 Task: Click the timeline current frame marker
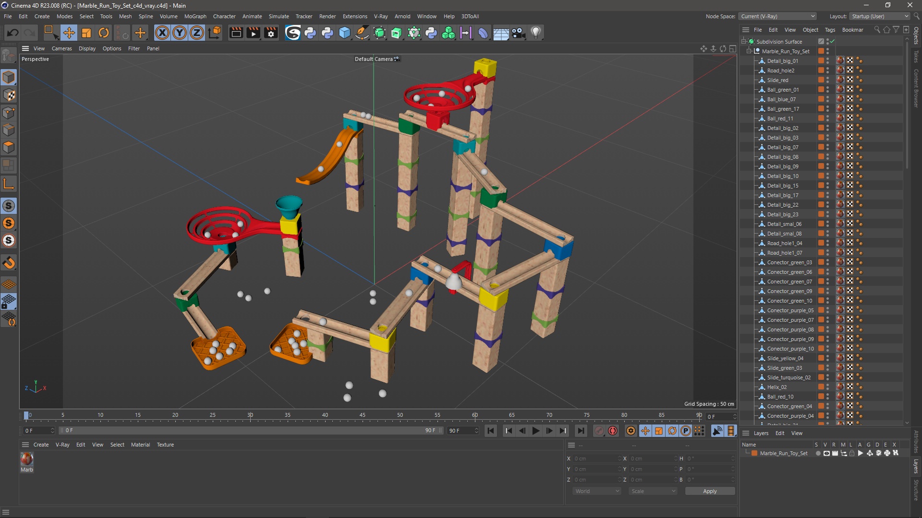point(26,415)
